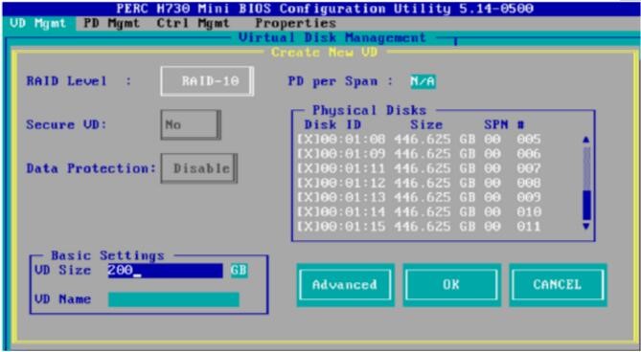Open the Secure VD selector showing No
This screenshot has width=641, height=352.
click(x=191, y=124)
